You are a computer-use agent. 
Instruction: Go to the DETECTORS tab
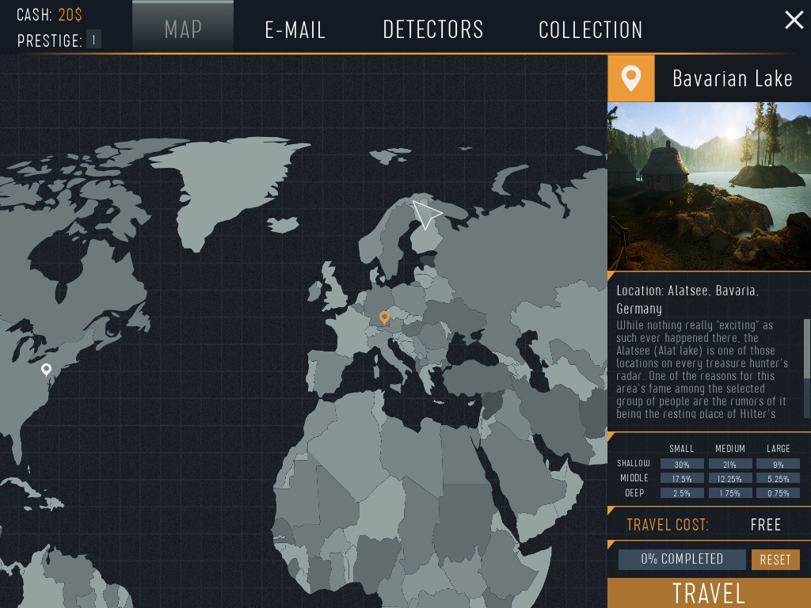[433, 30]
